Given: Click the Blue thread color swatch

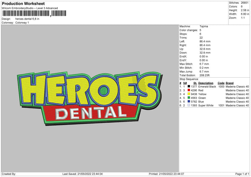Looking at the screenshot, I should click(189, 101).
